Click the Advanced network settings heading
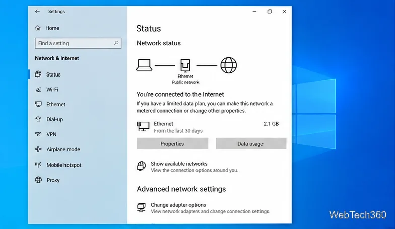 tap(181, 189)
